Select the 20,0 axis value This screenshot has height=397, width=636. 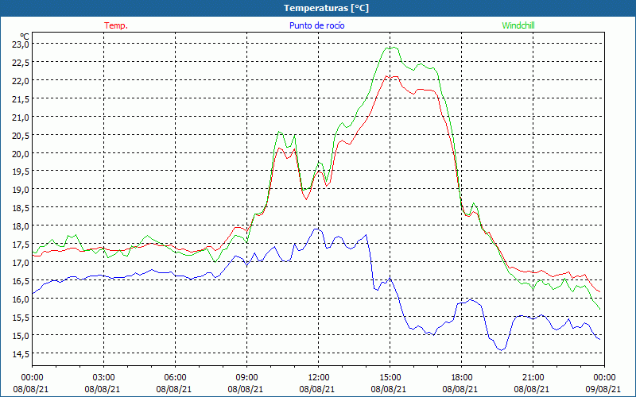21,153
